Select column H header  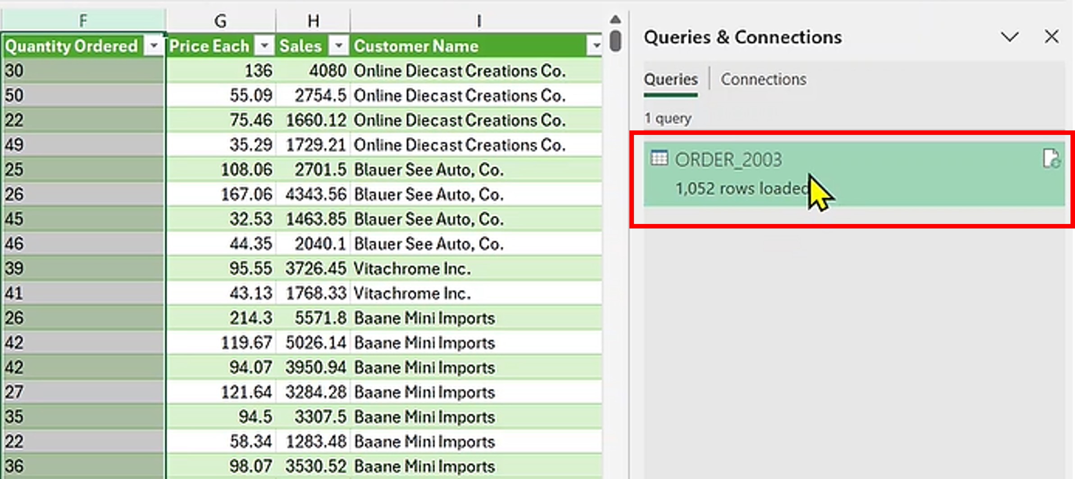click(313, 21)
